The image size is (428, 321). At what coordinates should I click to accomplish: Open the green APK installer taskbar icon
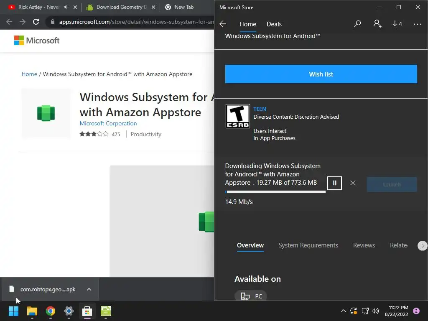(106, 311)
